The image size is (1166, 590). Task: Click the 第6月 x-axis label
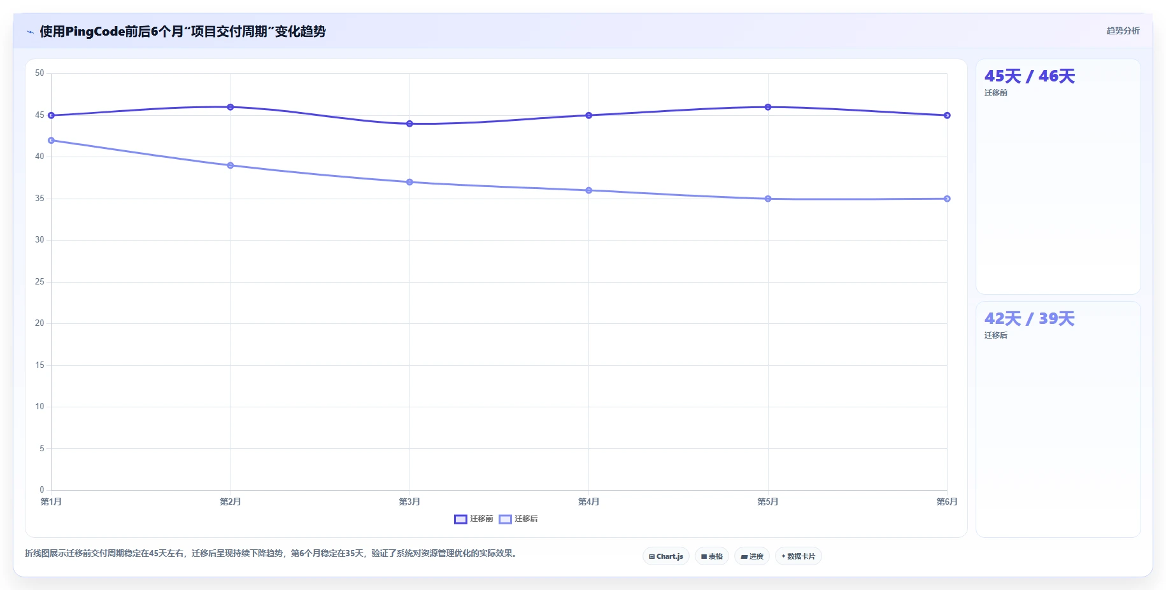tap(947, 502)
